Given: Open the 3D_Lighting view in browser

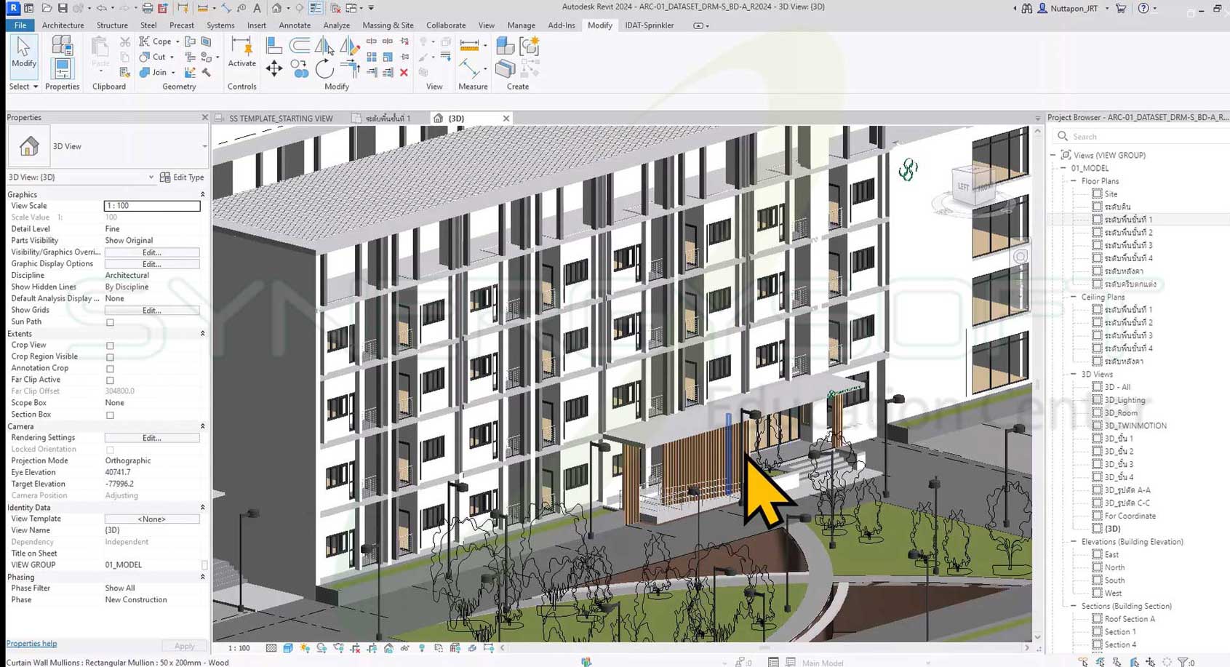Looking at the screenshot, I should [1124, 400].
